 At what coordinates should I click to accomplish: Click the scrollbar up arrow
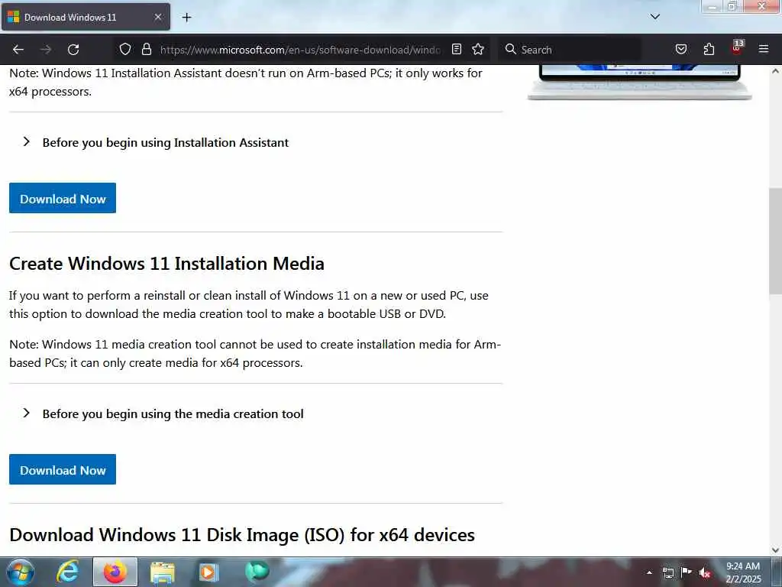(775, 71)
